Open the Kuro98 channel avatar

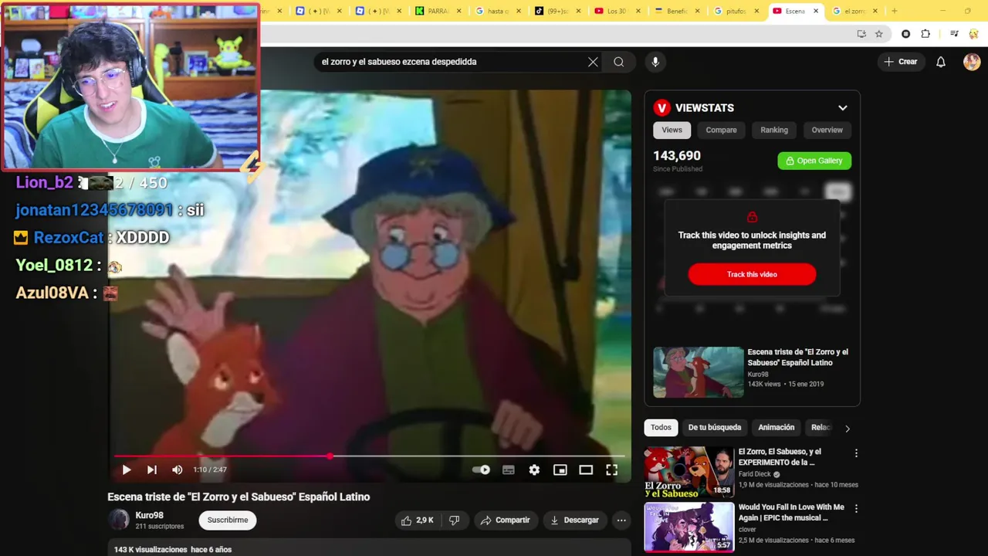(119, 520)
